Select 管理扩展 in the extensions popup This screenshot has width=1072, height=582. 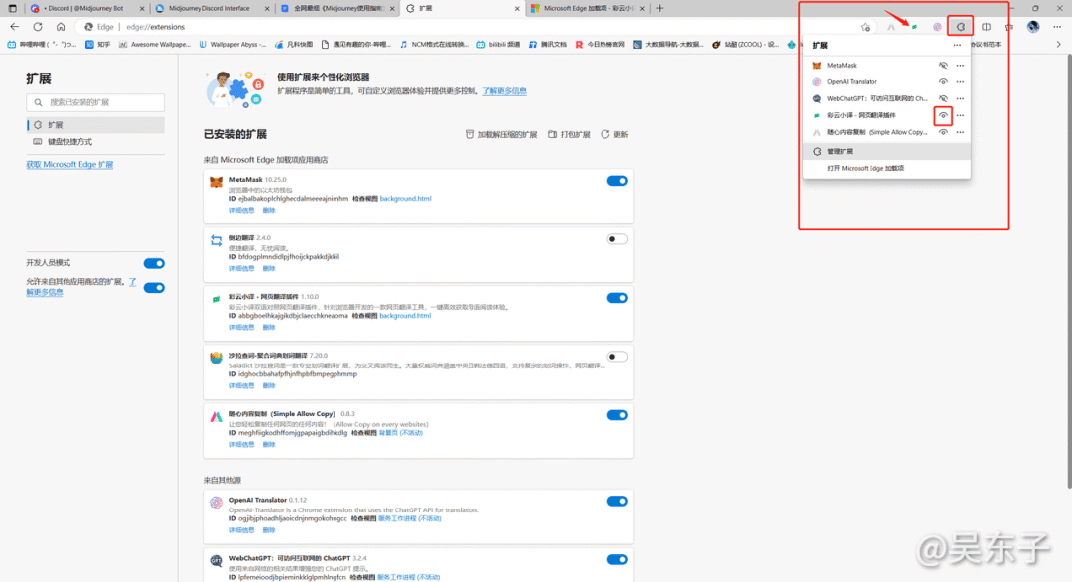click(886, 151)
